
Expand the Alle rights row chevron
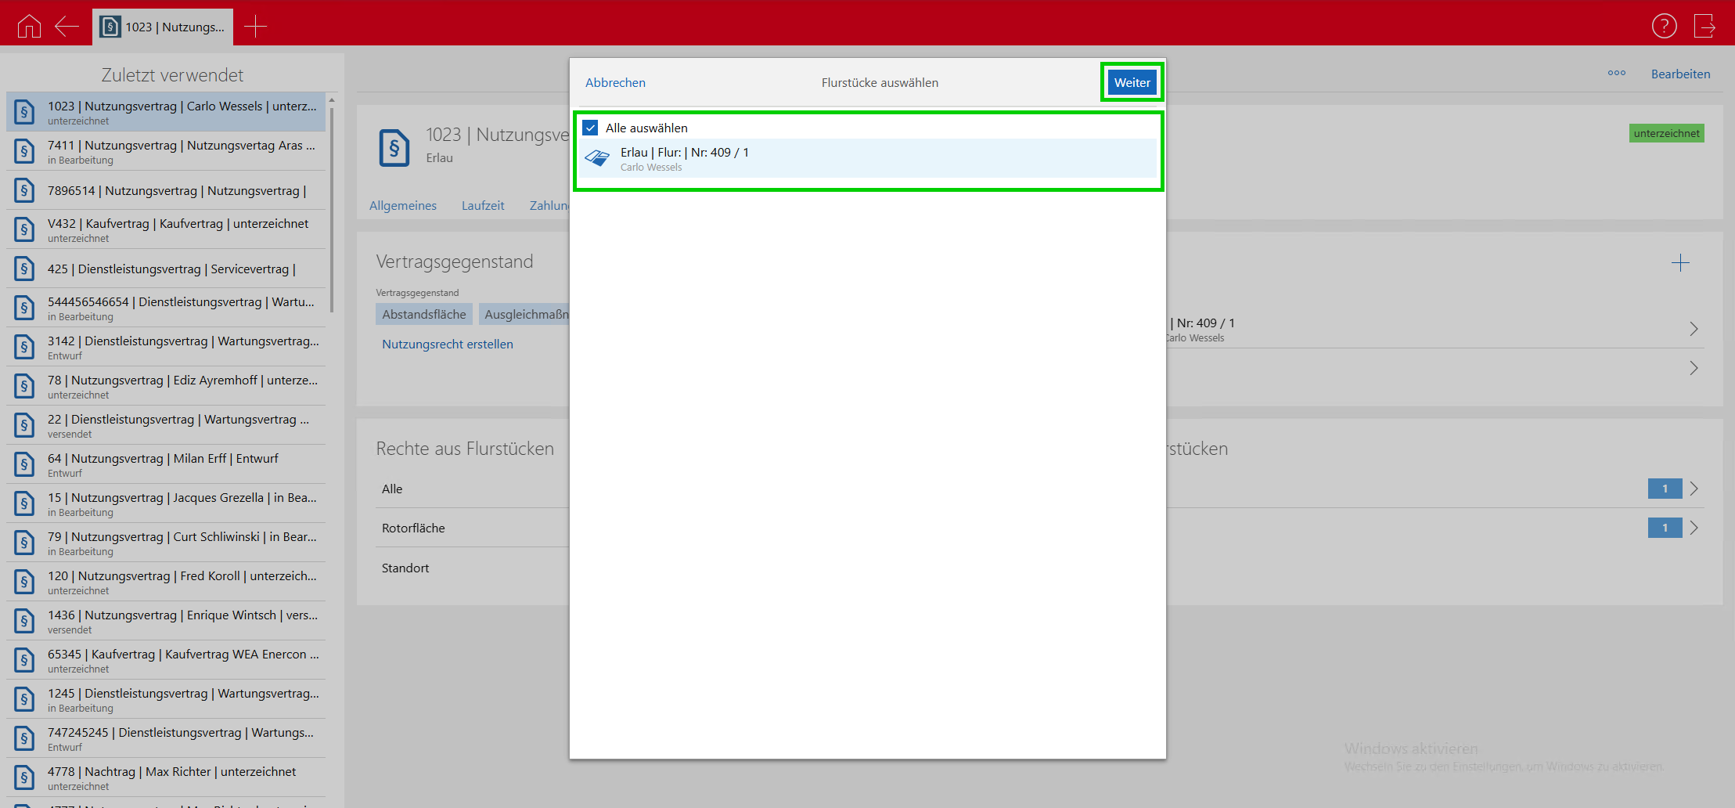click(1694, 489)
